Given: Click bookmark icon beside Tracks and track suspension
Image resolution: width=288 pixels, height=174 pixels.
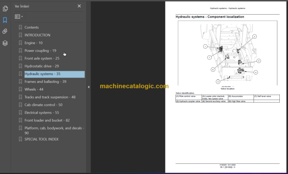Looking at the screenshot, I should coord(20,97).
